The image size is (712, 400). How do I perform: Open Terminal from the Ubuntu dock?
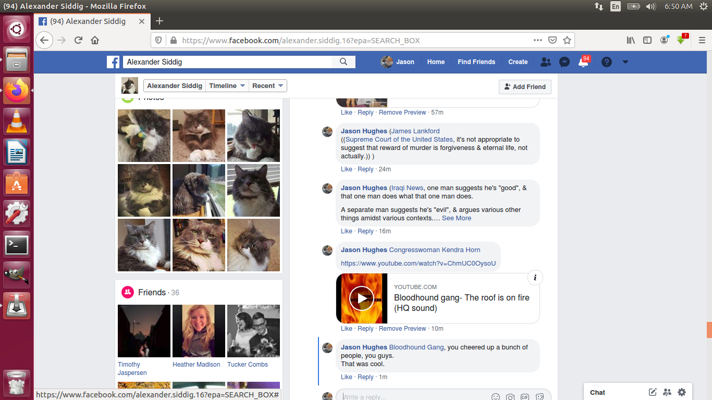(18, 245)
